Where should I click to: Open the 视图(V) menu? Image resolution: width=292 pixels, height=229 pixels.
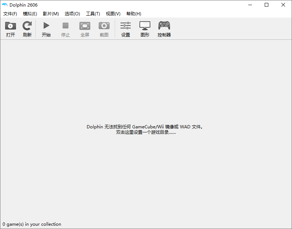113,13
